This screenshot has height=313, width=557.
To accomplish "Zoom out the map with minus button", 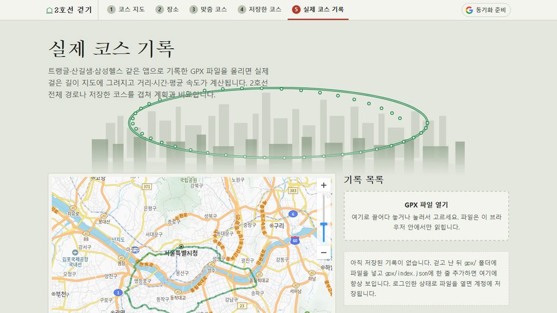I will click(324, 253).
